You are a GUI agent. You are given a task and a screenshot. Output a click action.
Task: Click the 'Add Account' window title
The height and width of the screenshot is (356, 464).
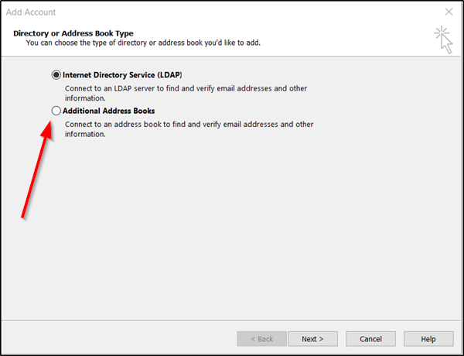coord(31,12)
